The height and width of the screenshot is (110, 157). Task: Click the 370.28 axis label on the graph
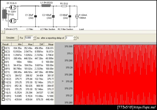(x=69, y=82)
